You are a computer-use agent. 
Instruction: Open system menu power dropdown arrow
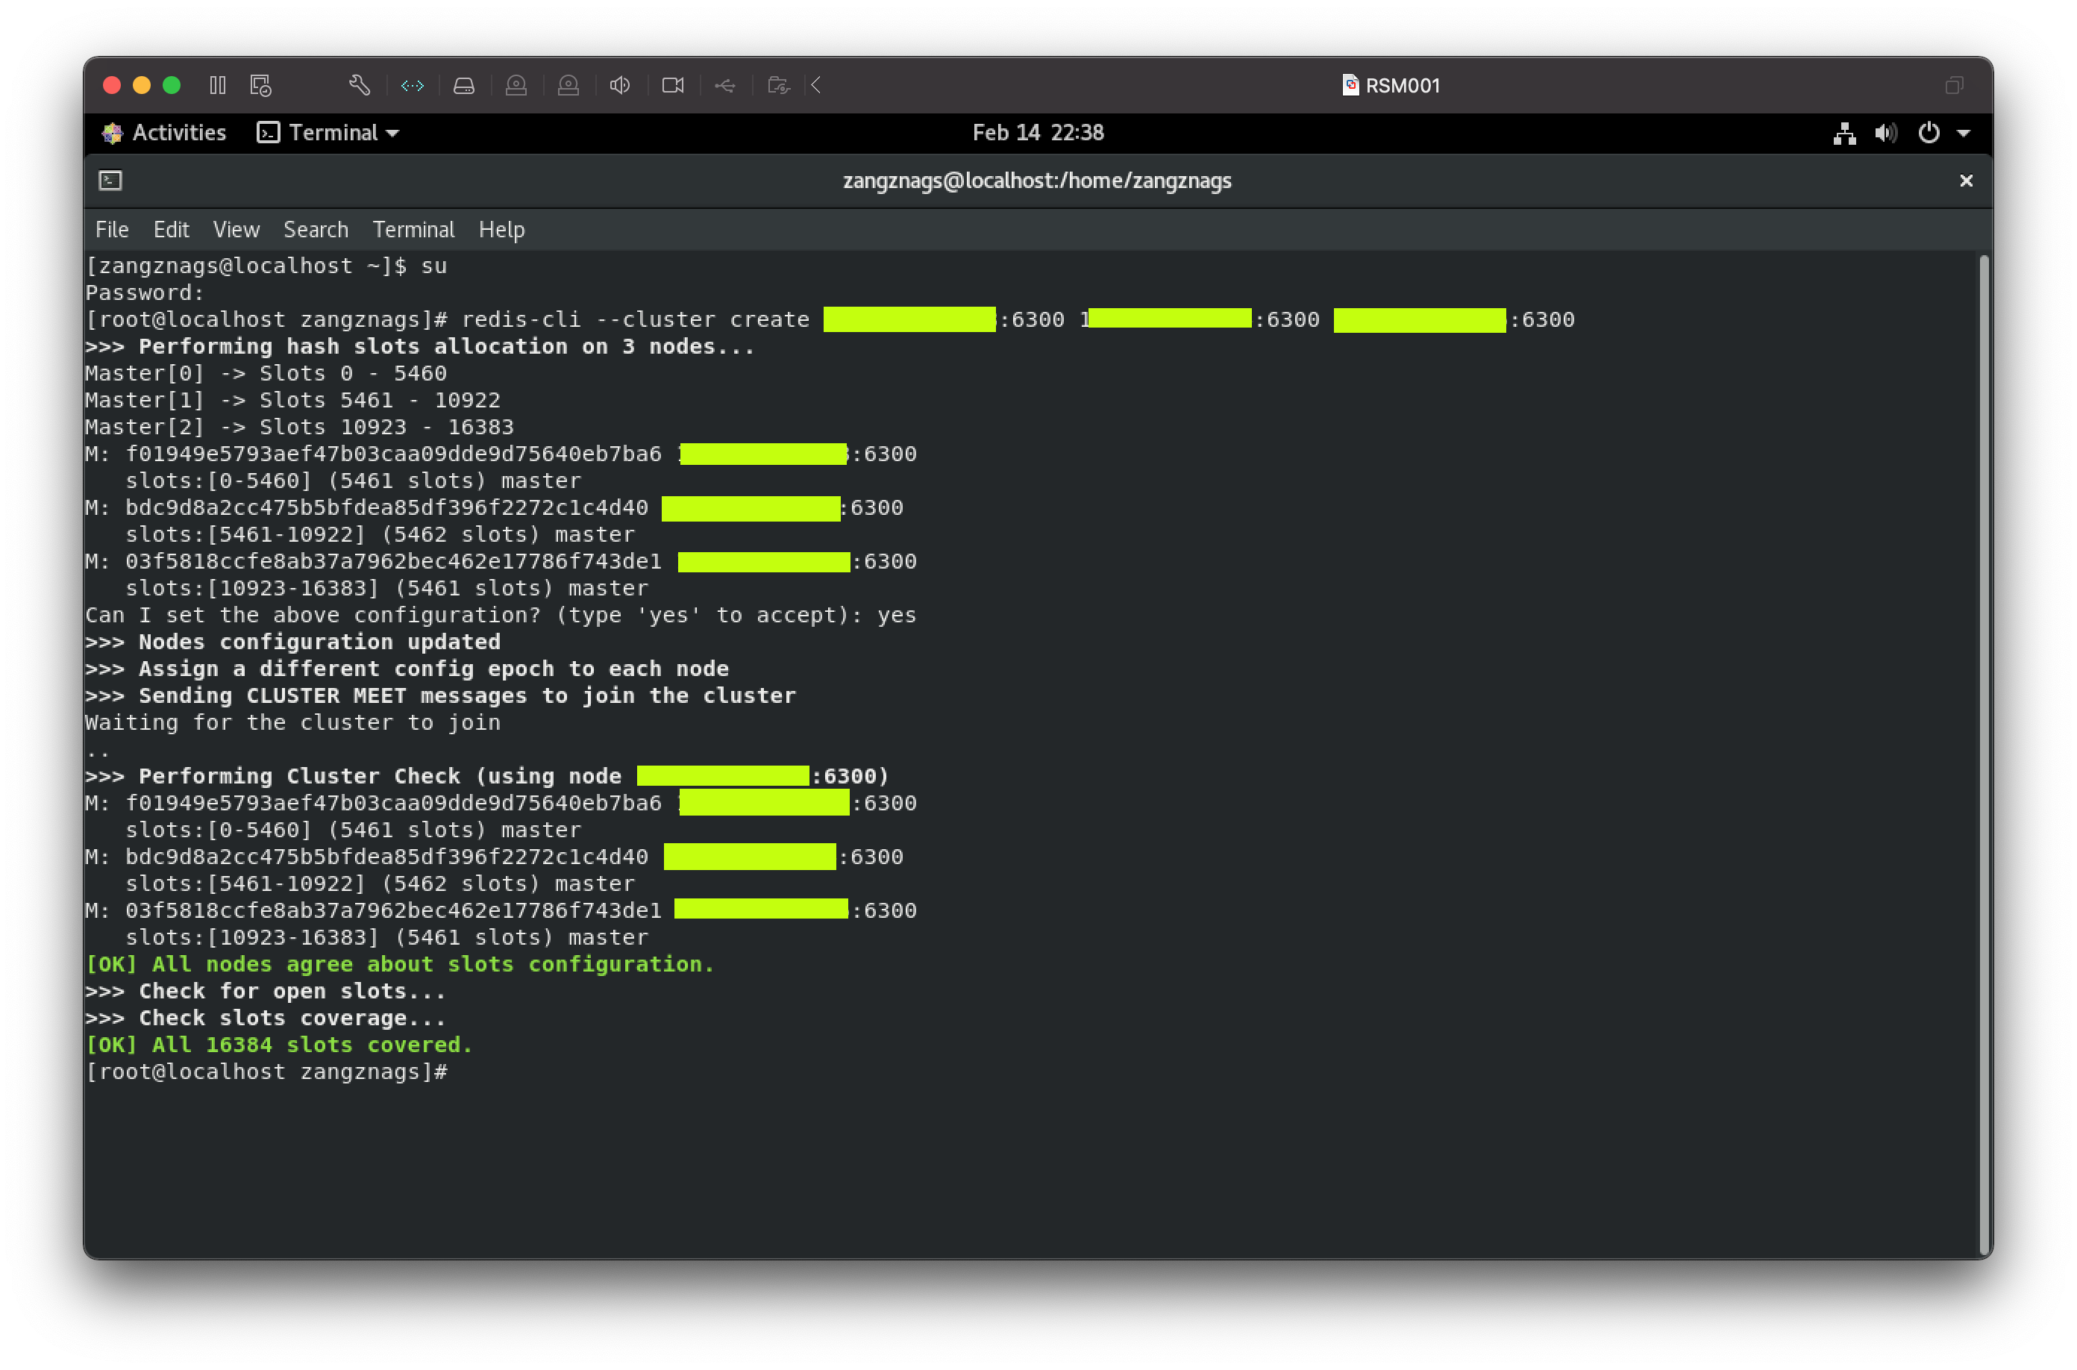pyautogui.click(x=1964, y=133)
